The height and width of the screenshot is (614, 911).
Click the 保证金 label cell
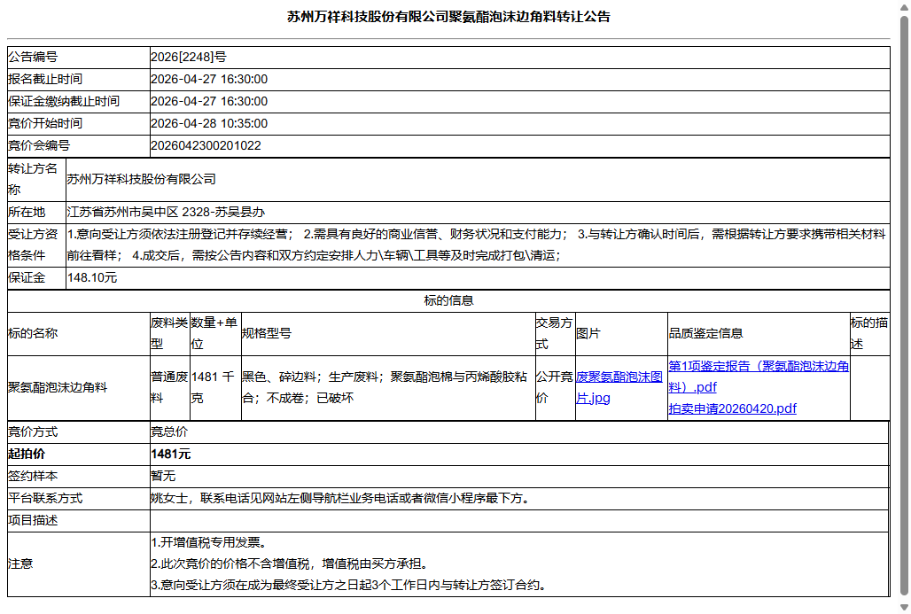(36, 277)
